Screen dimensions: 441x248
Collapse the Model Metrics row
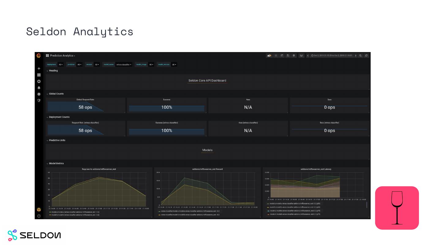point(56,163)
